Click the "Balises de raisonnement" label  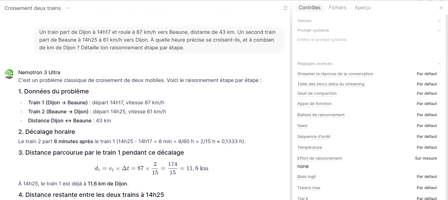pyautogui.click(x=321, y=115)
